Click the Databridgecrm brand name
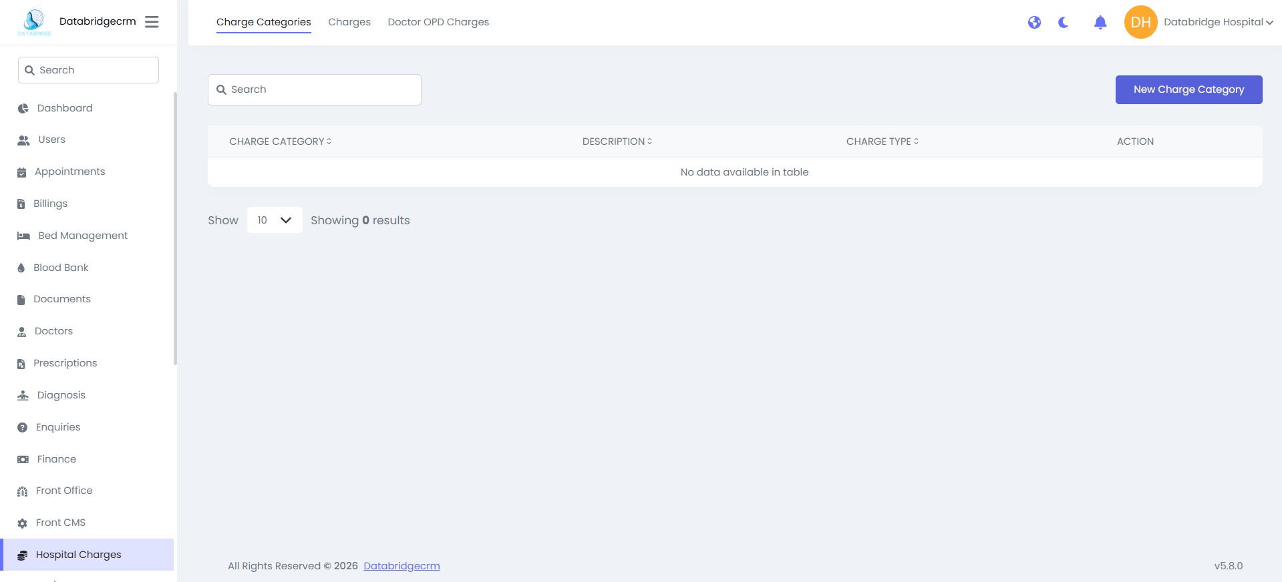 tap(98, 21)
